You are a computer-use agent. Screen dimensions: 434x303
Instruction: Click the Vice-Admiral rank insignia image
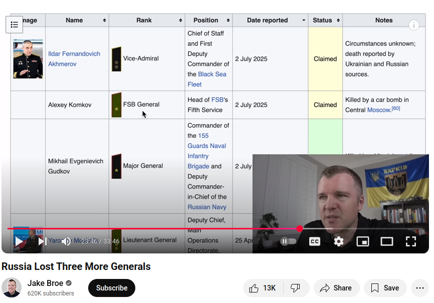117,59
